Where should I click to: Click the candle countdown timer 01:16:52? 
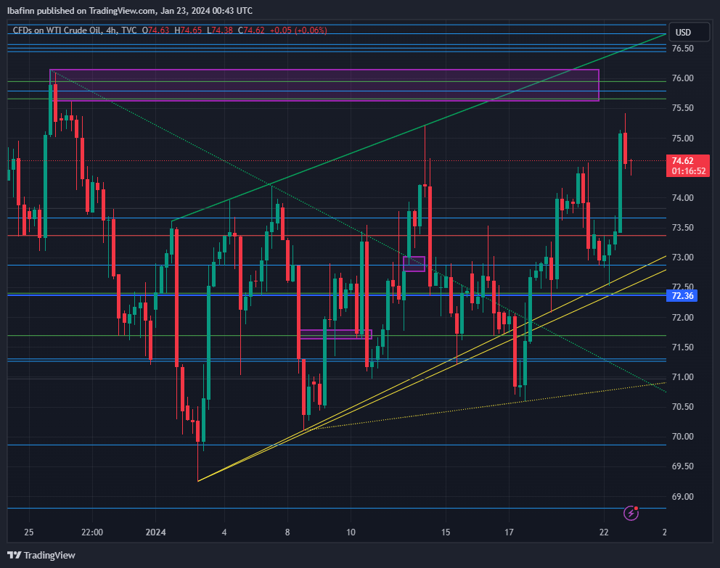coord(685,171)
